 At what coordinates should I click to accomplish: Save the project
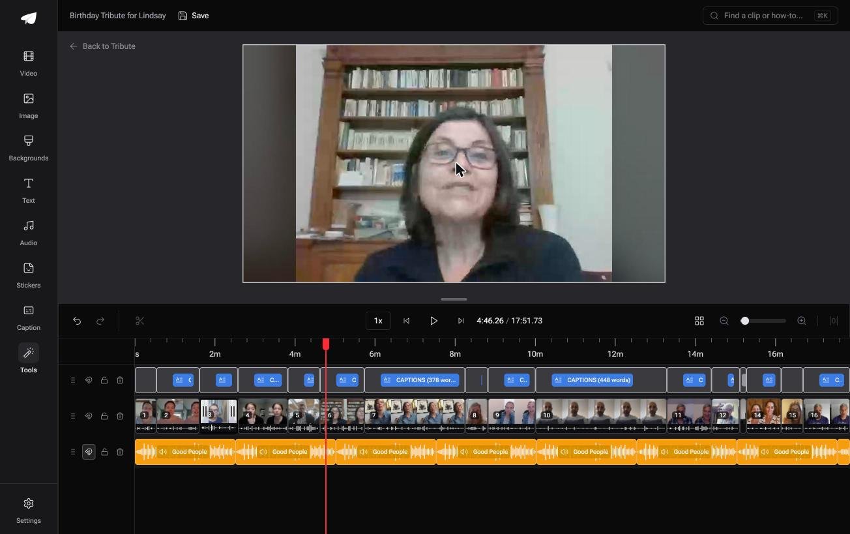[x=194, y=16]
